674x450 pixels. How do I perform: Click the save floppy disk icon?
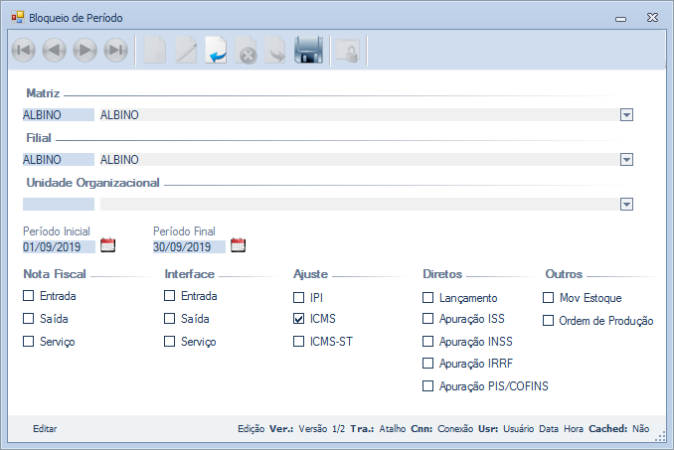[308, 51]
